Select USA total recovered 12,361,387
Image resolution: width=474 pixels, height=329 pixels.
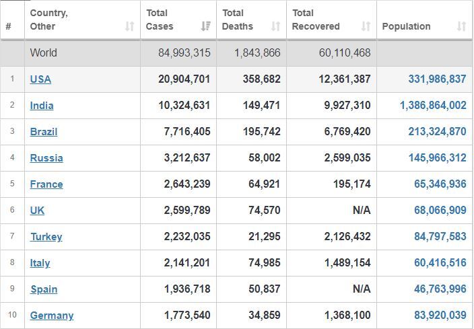click(x=345, y=79)
